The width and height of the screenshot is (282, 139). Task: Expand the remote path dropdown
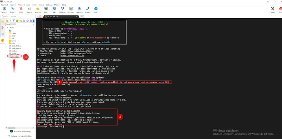point(34,24)
